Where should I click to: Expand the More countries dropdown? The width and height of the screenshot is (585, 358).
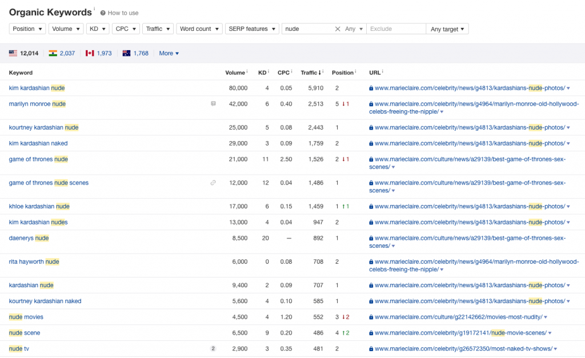click(x=169, y=53)
